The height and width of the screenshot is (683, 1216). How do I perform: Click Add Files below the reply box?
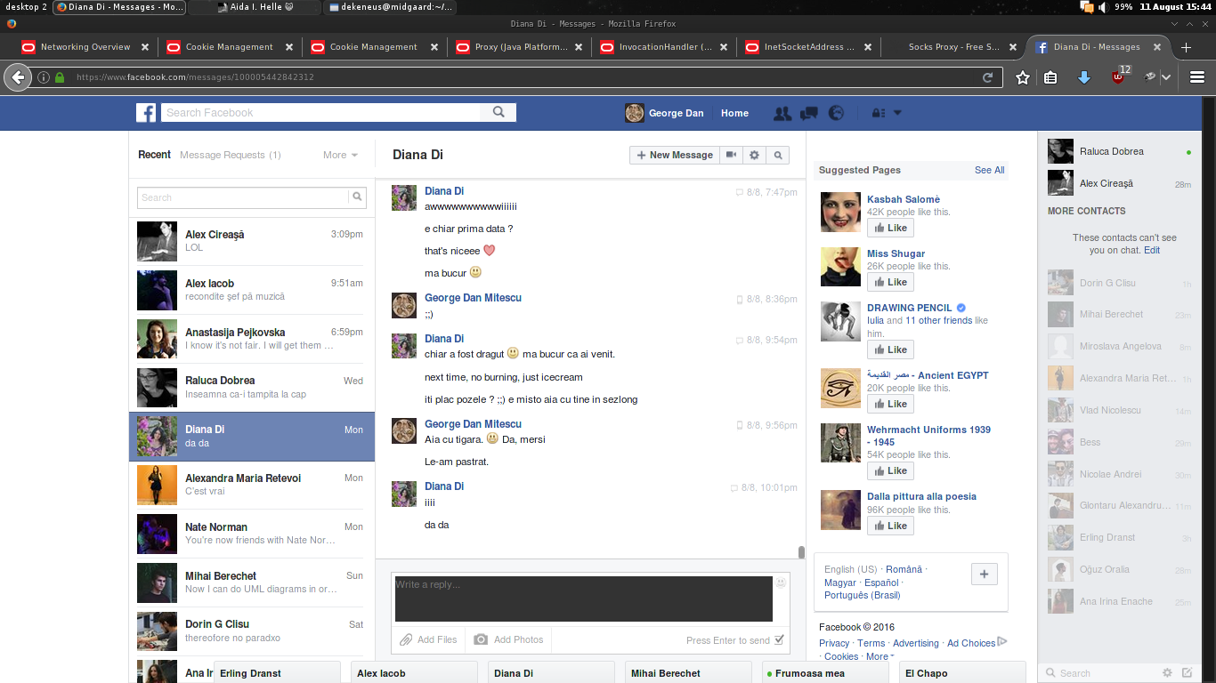pos(428,639)
